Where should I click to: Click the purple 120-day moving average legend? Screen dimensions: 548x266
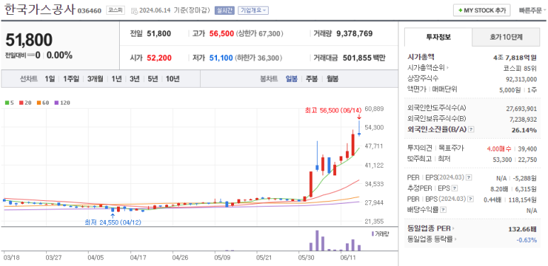pos(63,103)
